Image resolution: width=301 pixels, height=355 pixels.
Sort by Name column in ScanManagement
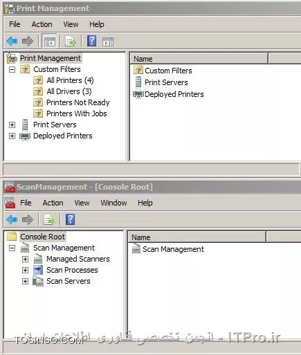click(x=197, y=237)
